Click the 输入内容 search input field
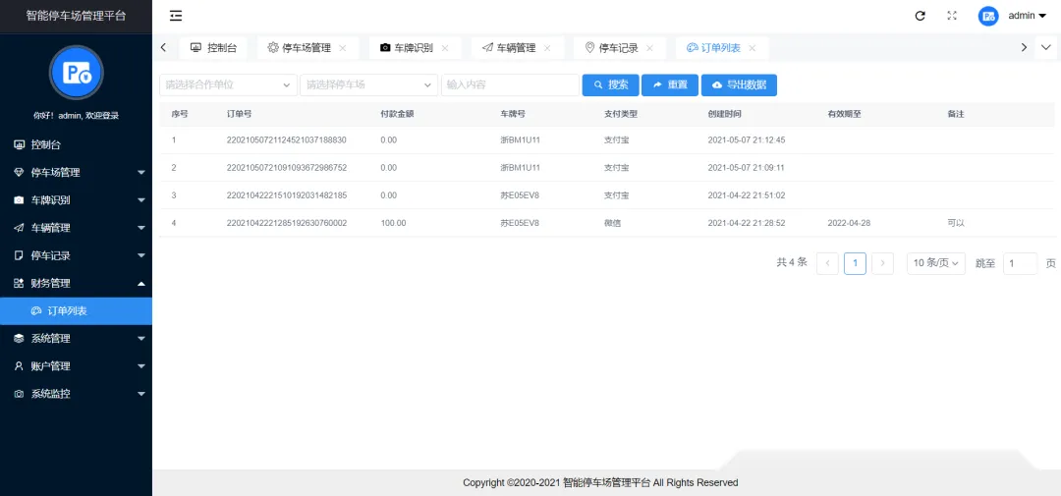Viewport: 1061px width, 496px height. click(x=510, y=84)
